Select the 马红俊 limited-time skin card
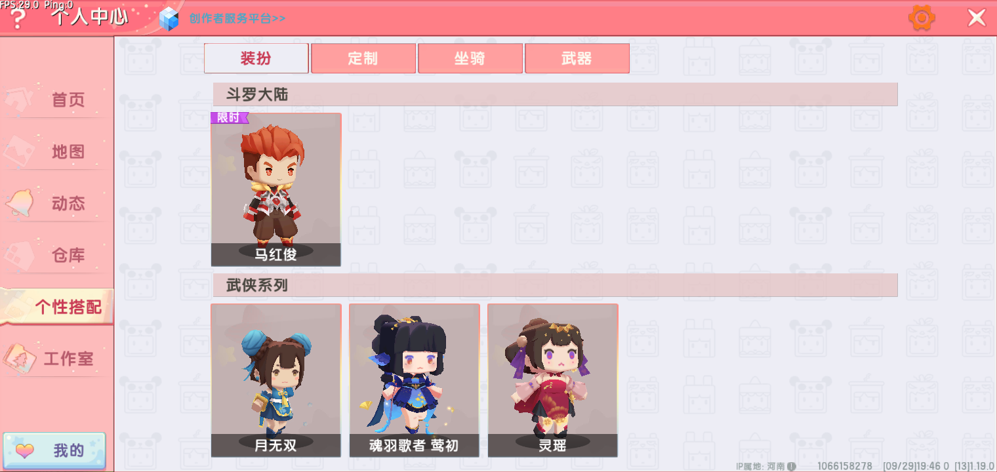 tap(276, 189)
